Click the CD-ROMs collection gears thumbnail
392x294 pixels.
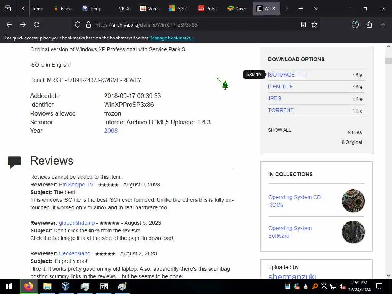(x=353, y=201)
